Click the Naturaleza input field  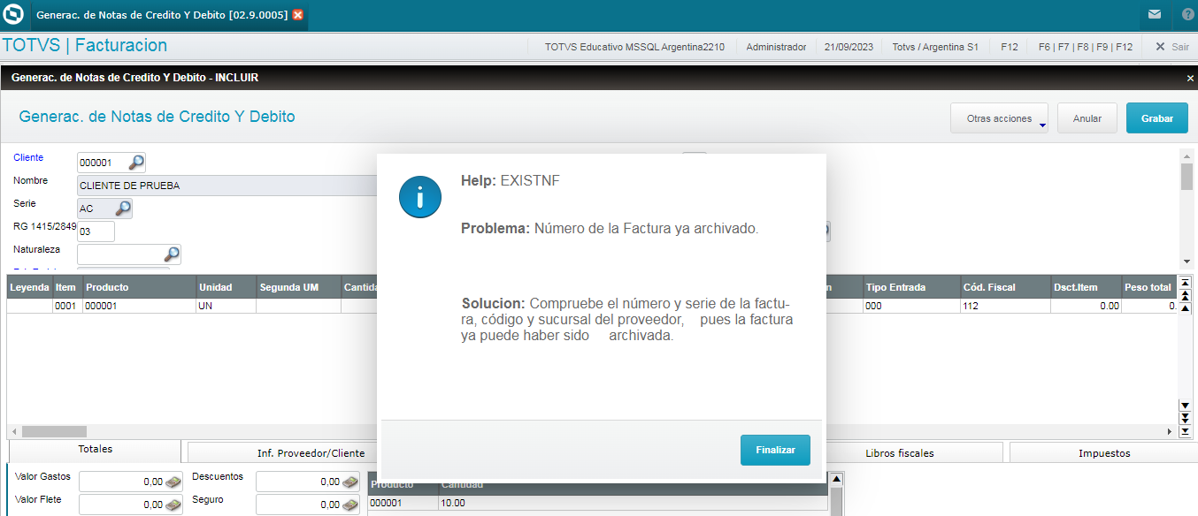(x=120, y=254)
